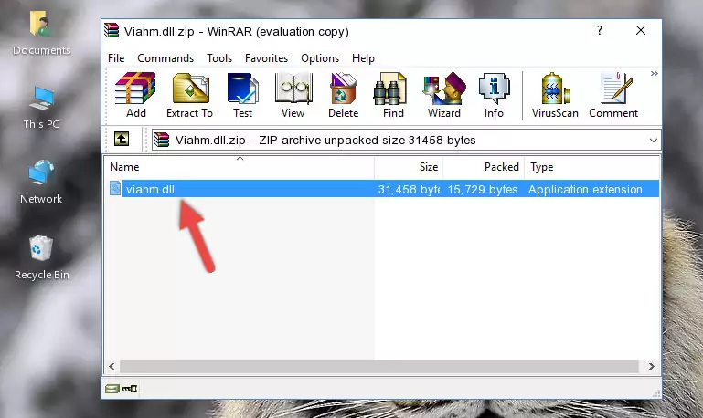703x418 pixels.
Task: Click the WinRAR title bar icon
Action: point(112,31)
